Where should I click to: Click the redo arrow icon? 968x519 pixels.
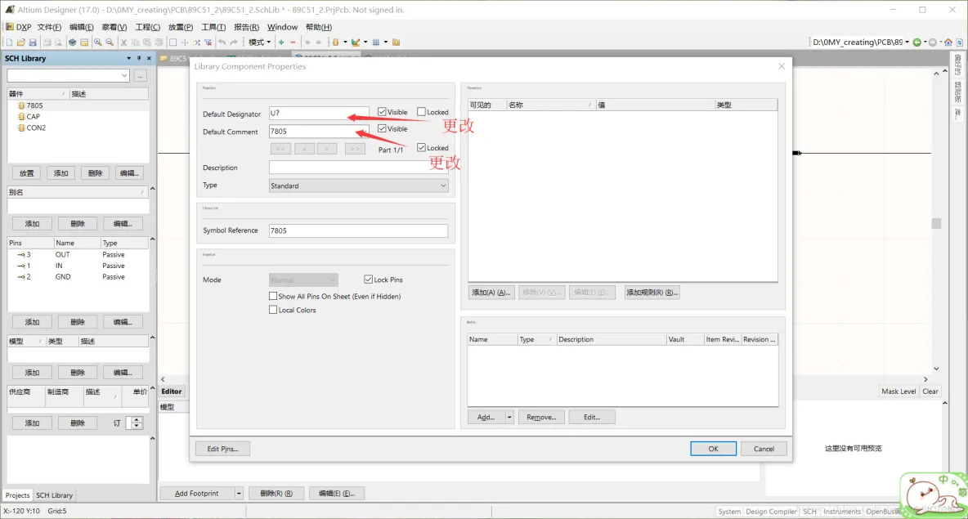[234, 43]
